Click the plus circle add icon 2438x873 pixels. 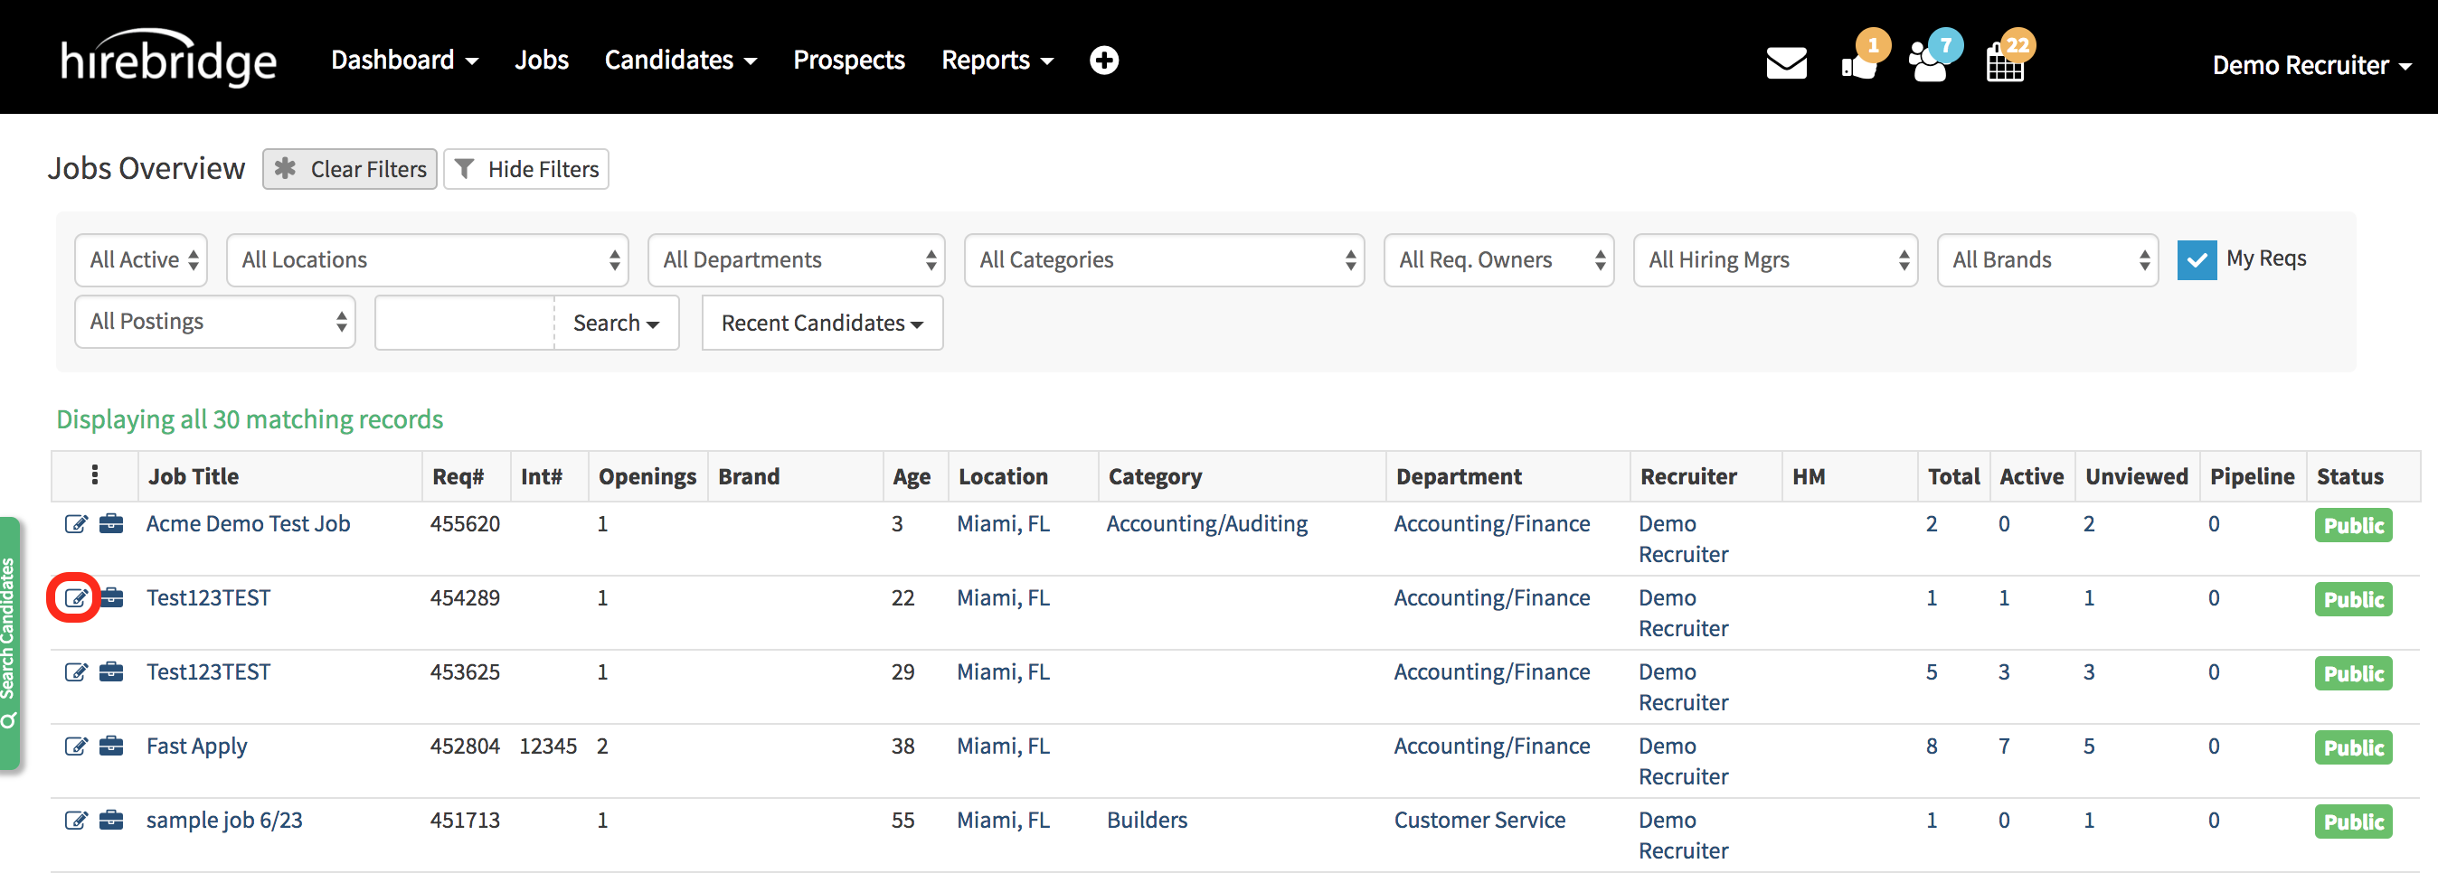coord(1103,61)
